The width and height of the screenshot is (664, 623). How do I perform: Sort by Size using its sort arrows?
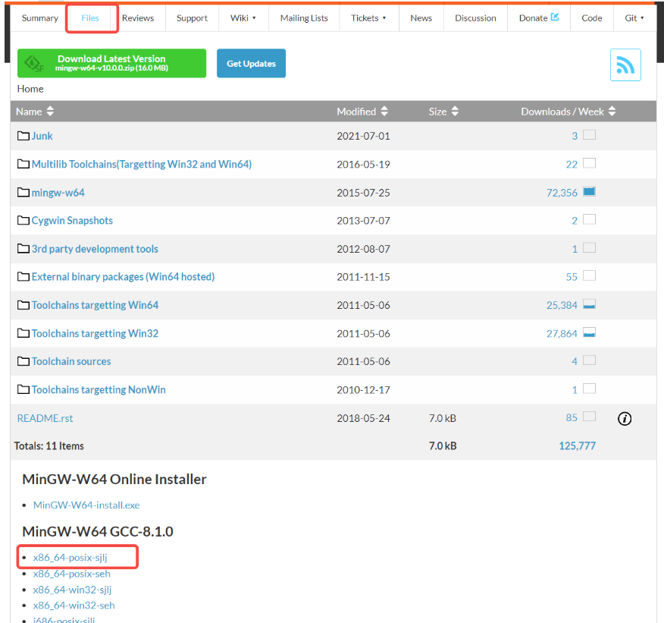point(455,112)
